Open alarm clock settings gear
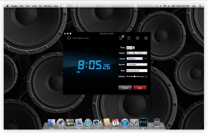Viewport: 208px width, 133px height. [x=146, y=38]
